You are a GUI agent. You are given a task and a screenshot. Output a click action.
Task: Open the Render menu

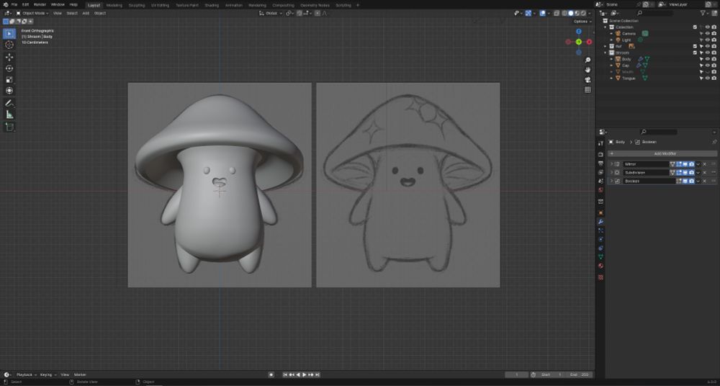[x=40, y=4]
